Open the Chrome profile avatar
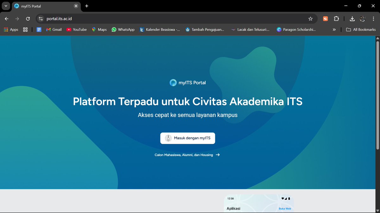The width and height of the screenshot is (380, 213). click(363, 19)
